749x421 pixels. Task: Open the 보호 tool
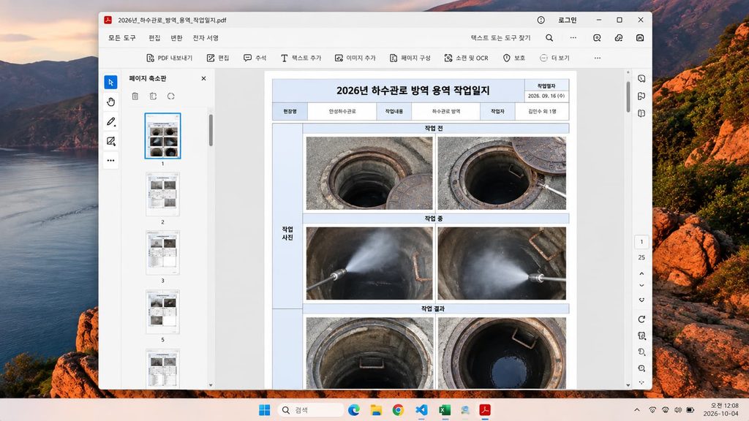click(514, 58)
